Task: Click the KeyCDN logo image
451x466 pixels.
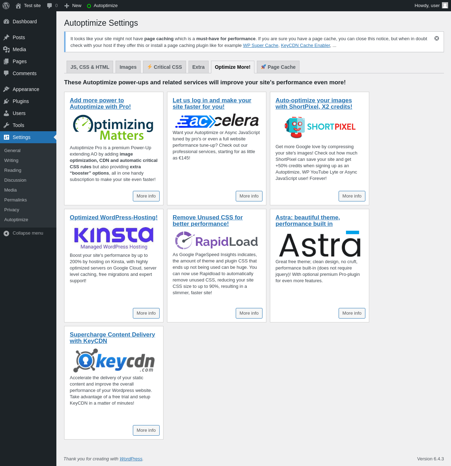Action: [114, 361]
